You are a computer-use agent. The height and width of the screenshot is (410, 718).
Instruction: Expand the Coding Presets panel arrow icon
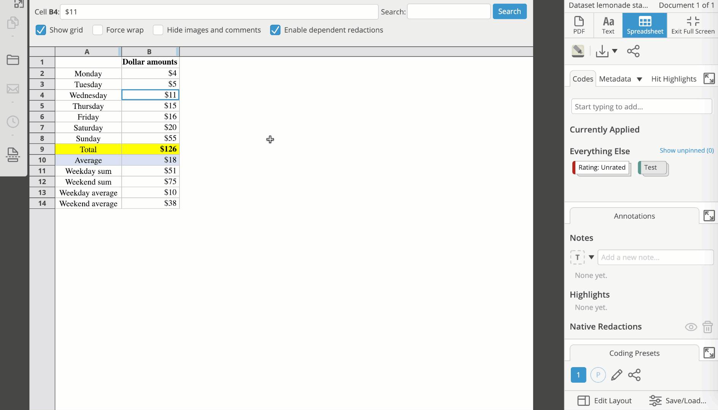click(709, 353)
